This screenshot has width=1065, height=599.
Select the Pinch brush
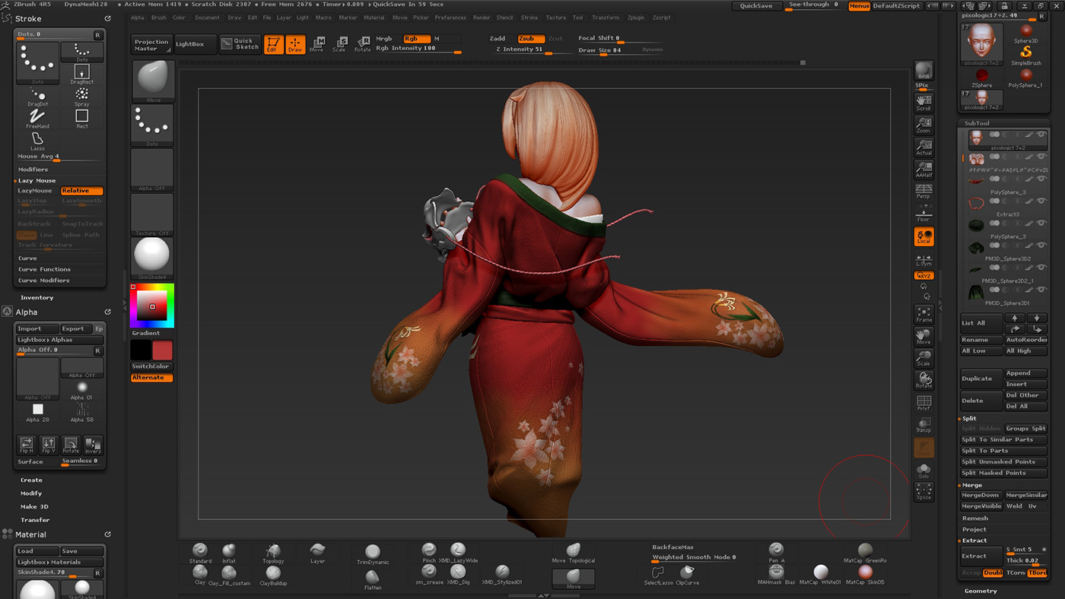(429, 553)
